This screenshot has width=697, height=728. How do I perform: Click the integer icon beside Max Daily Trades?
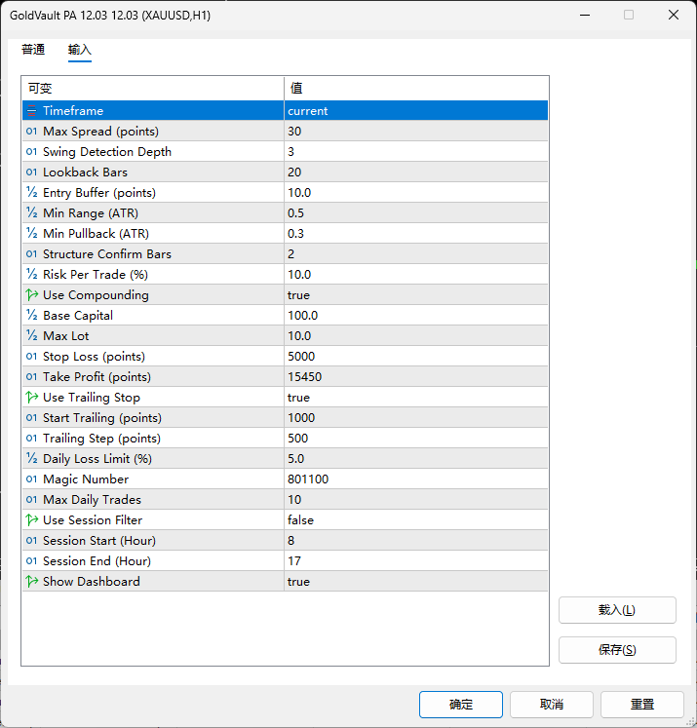31,500
